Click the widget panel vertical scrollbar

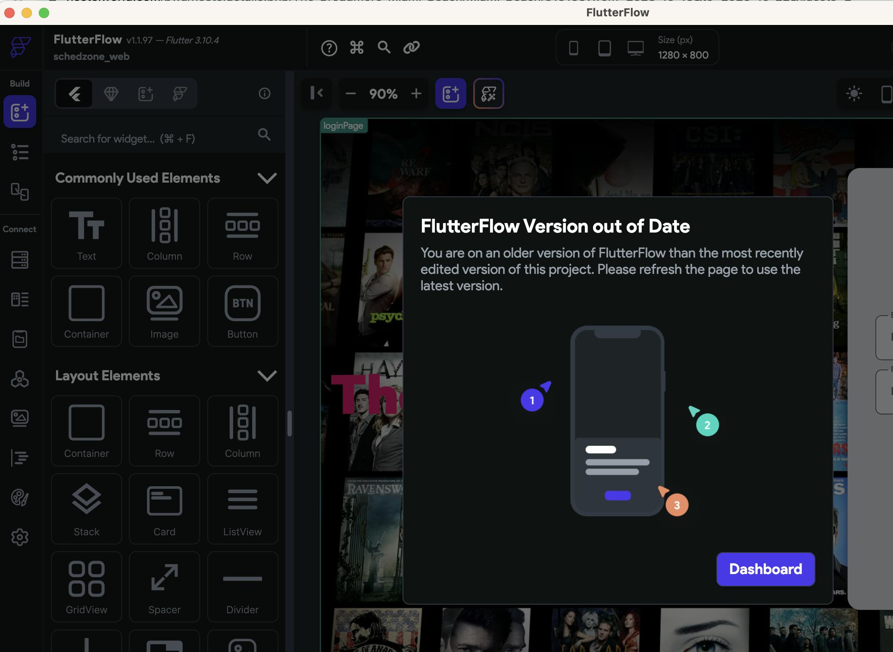tap(290, 423)
